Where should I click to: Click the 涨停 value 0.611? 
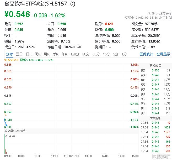tap(109, 24)
